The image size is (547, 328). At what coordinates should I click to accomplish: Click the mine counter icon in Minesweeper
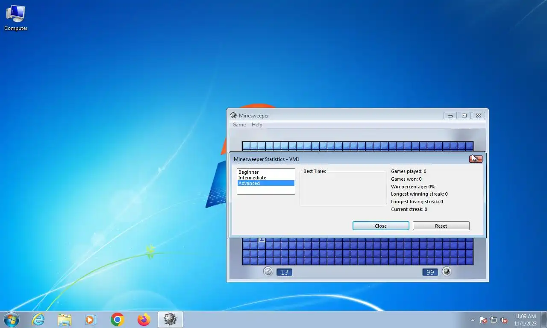tap(447, 271)
